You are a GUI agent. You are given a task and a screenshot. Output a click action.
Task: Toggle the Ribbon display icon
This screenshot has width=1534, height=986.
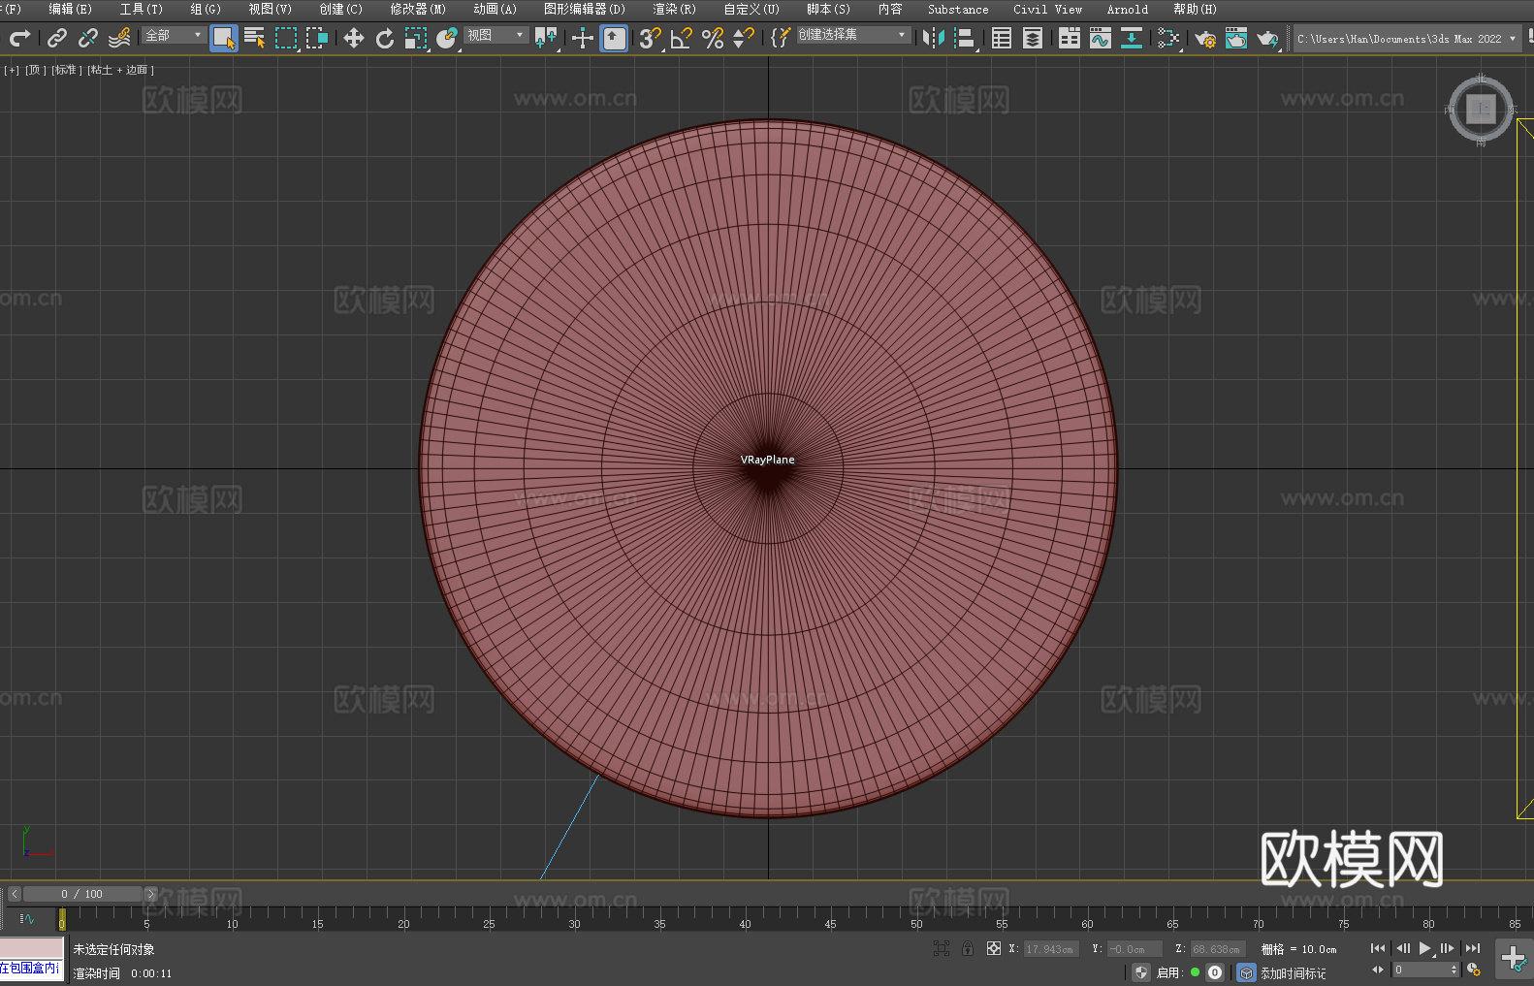pos(1070,38)
